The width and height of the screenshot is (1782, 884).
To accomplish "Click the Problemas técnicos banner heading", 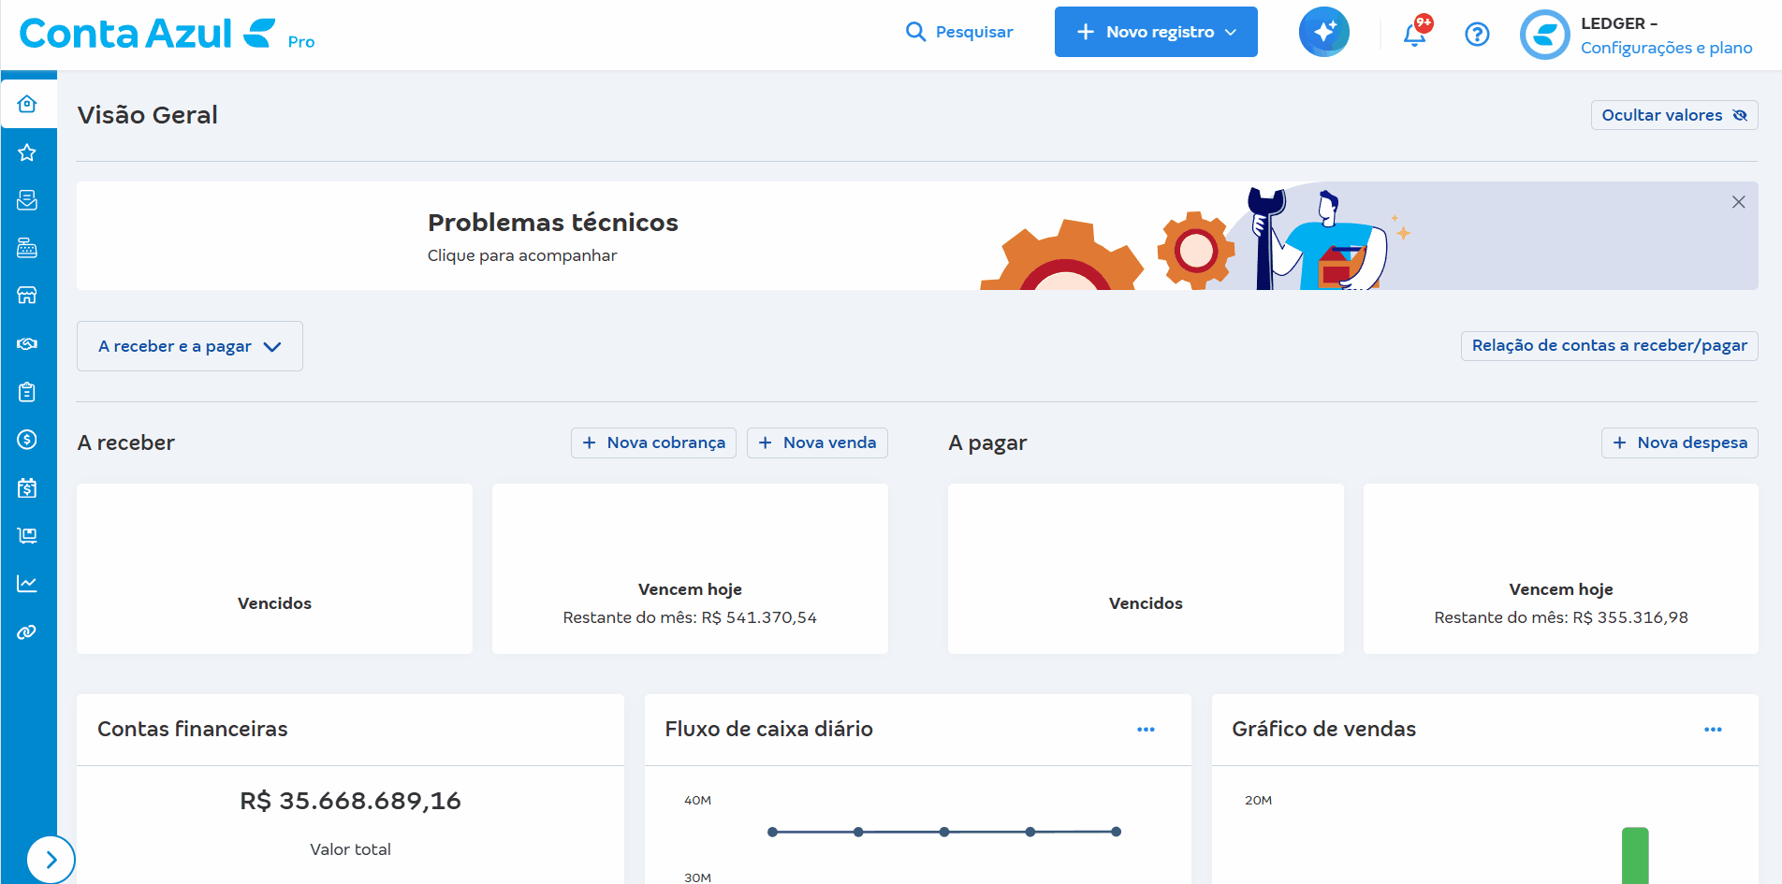I will 552,223.
